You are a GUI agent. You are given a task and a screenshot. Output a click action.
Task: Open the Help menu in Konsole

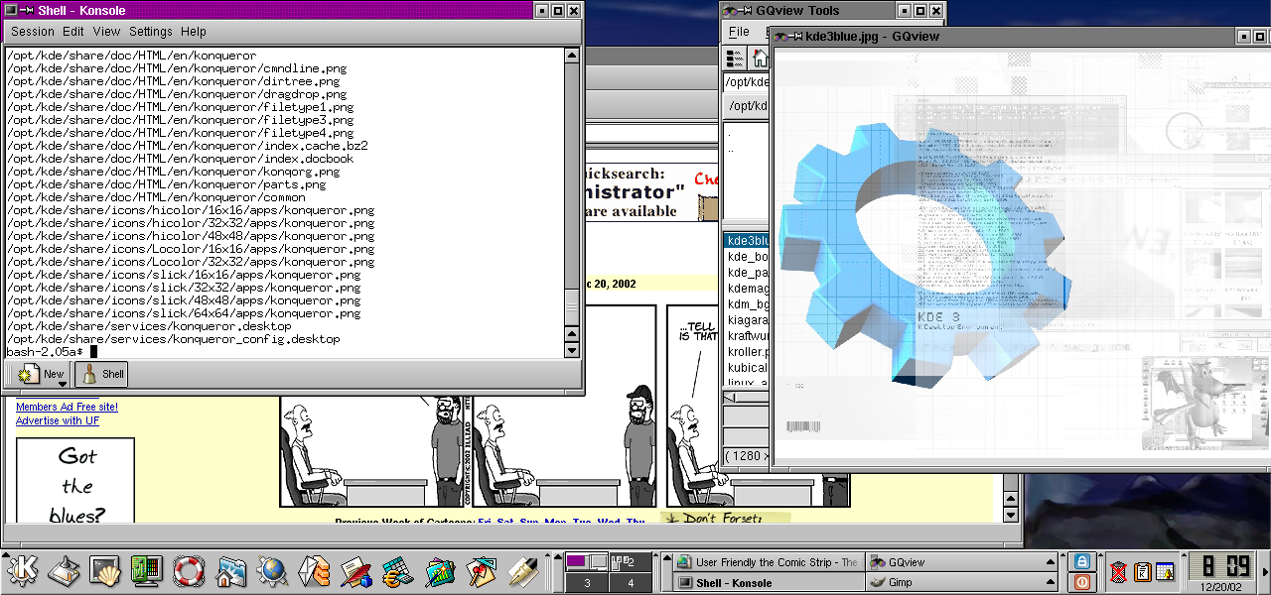point(194,32)
